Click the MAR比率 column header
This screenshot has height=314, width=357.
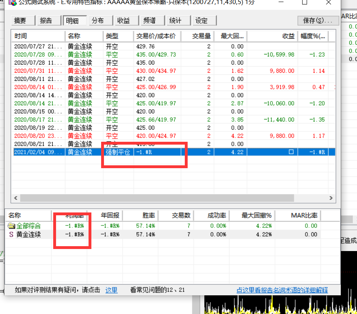(x=298, y=215)
